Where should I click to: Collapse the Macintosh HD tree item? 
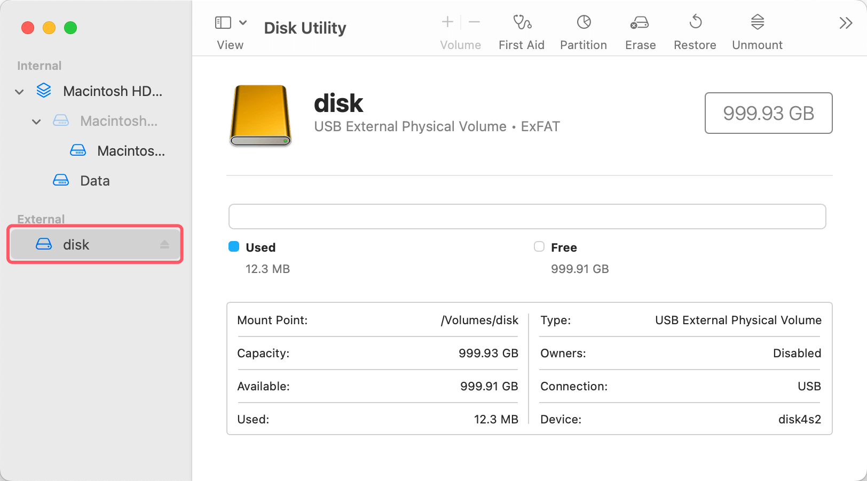(19, 91)
